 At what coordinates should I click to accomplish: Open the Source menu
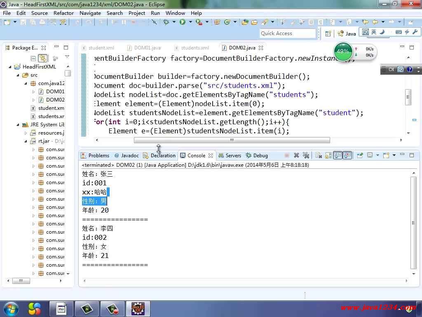(x=39, y=13)
